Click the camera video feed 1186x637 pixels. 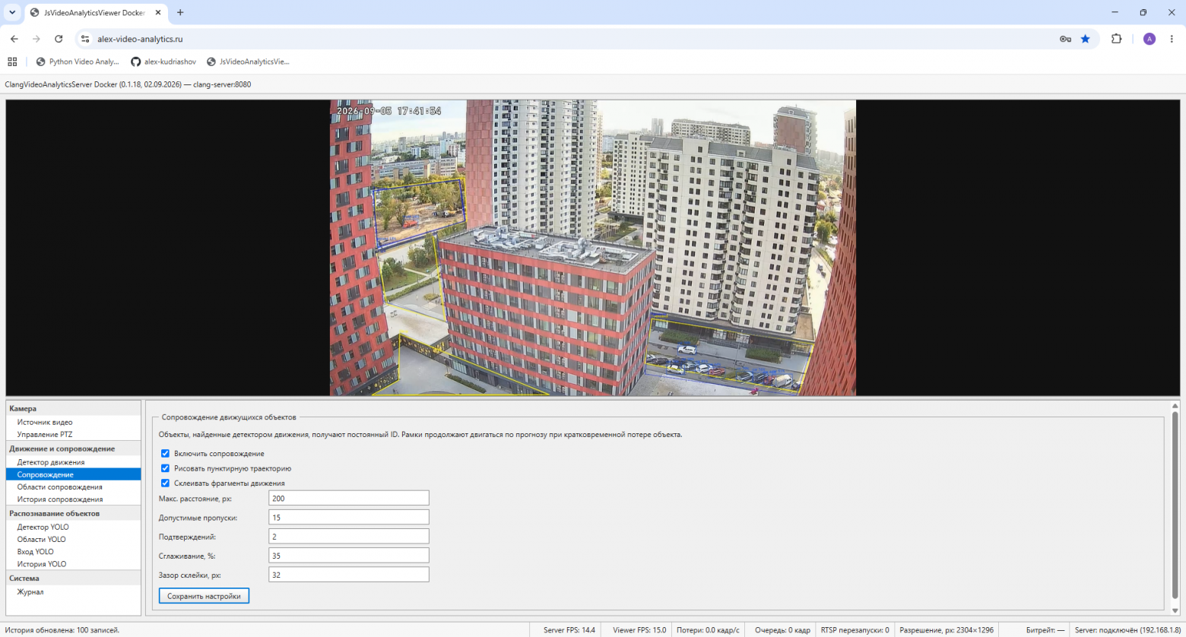click(593, 248)
